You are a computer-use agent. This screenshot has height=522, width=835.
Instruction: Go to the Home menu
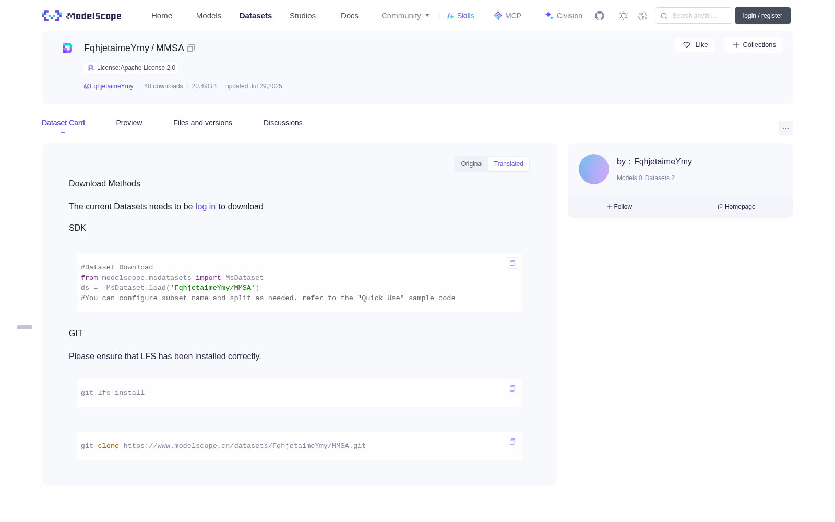(162, 16)
